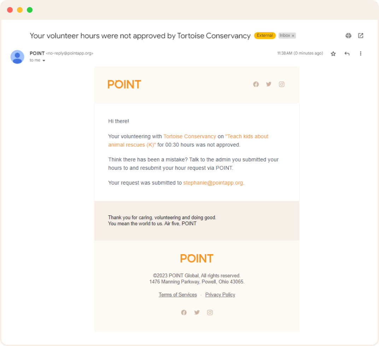This screenshot has width=379, height=346.
Task: Open Facebook icon in email header
Action: coord(256,84)
